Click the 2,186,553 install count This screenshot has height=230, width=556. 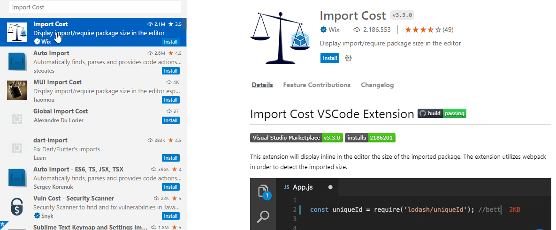click(x=372, y=30)
